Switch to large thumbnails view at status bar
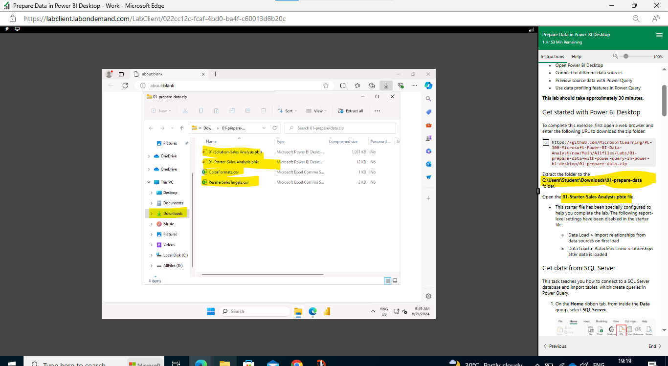Viewport: 668px width, 366px height. click(x=395, y=280)
